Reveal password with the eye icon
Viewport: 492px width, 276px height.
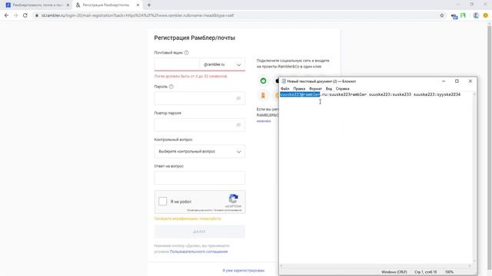(238, 98)
